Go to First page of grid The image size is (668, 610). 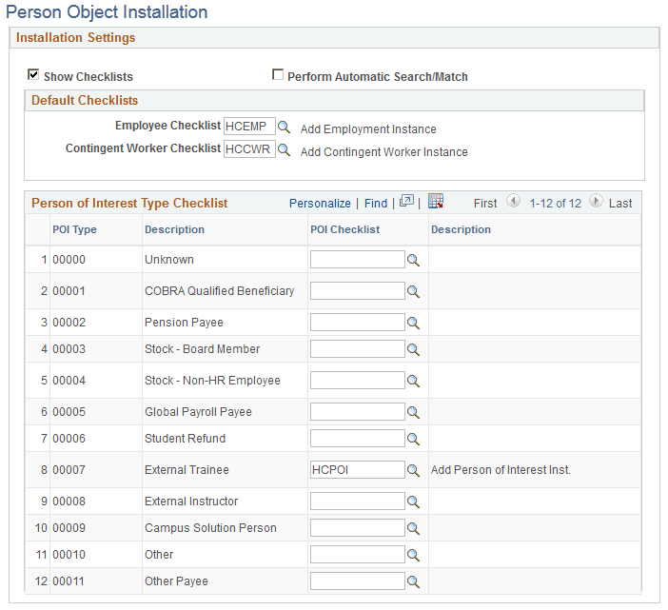[485, 204]
